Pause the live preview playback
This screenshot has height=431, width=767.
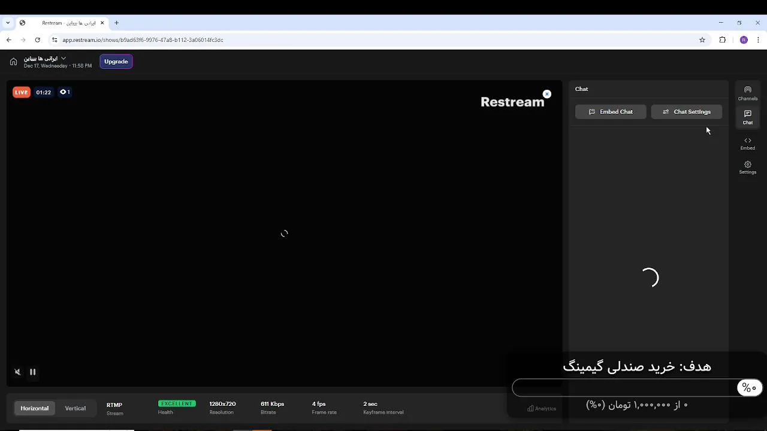(x=33, y=372)
